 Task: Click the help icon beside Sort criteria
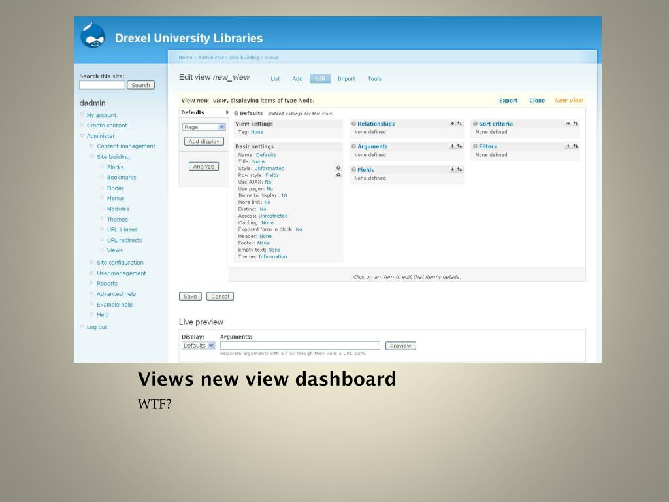(x=476, y=124)
